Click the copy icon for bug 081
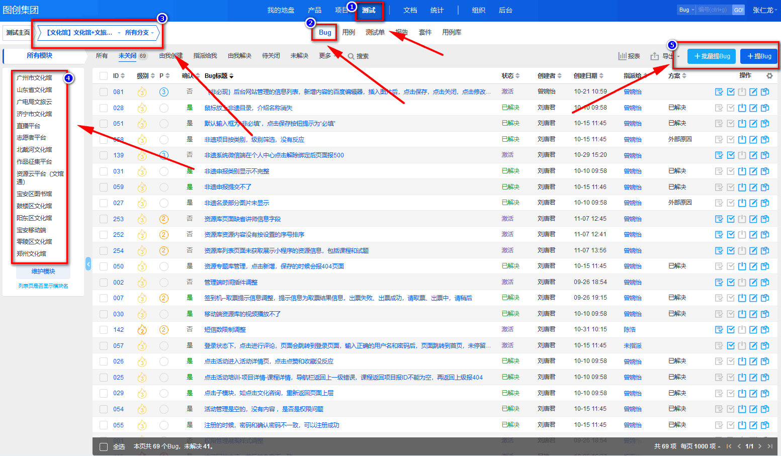Viewport: 781px width, 456px height. tap(765, 92)
